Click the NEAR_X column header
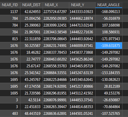Viewport: 128px width, 117px height. click(x=56, y=5)
